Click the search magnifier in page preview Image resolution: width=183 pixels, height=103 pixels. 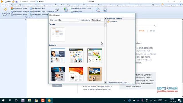coord(154,25)
